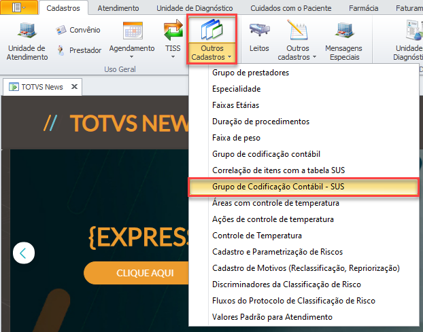Open Mensagens Especiais
The height and width of the screenshot is (332, 423).
[343, 41]
